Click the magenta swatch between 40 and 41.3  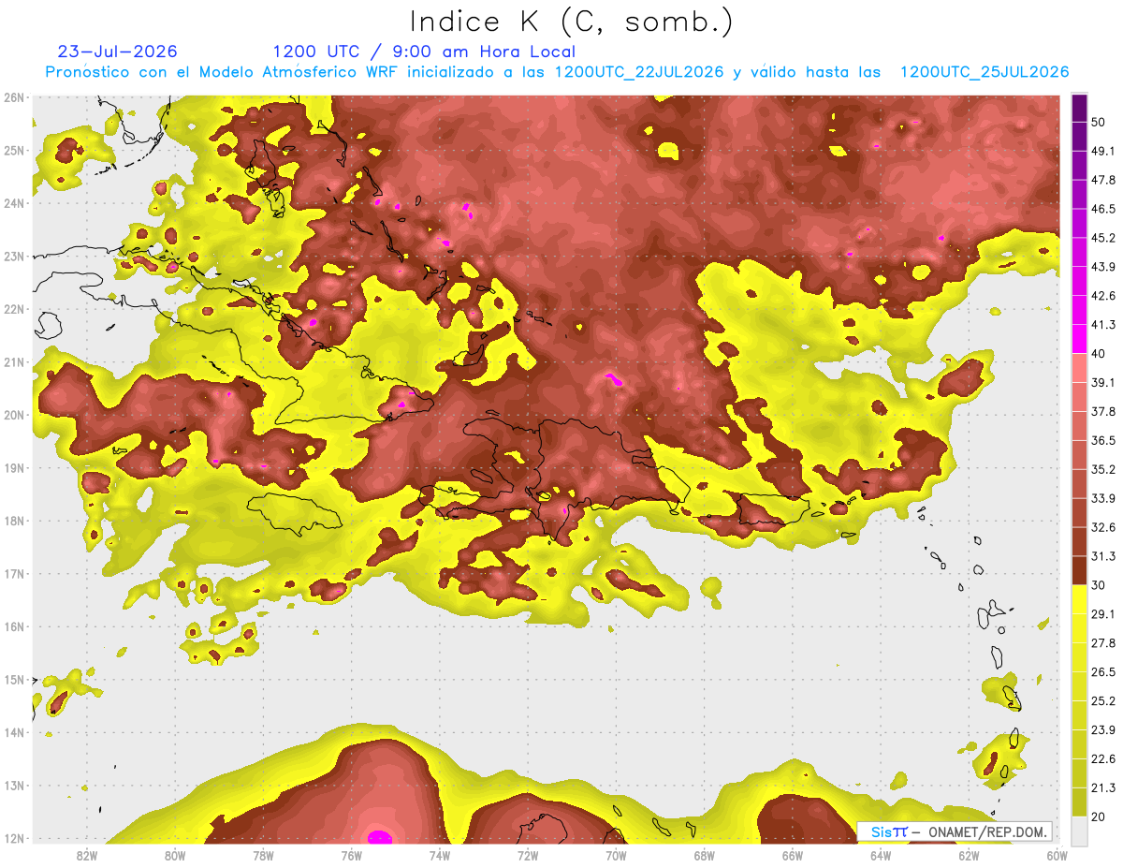coord(1079,339)
